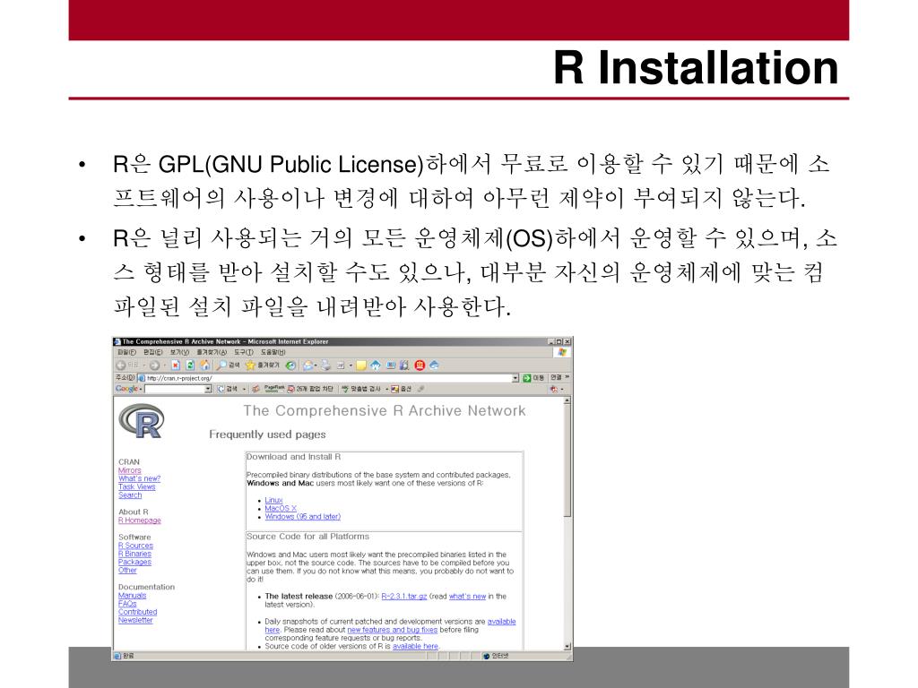Screen dimensions: 918x688
Task: Open the Search (검색) magnifier button
Action: (x=228, y=365)
